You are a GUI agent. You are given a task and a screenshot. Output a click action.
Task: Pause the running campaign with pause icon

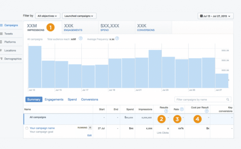90,128
